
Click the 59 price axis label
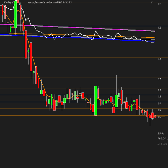(159, 4)
